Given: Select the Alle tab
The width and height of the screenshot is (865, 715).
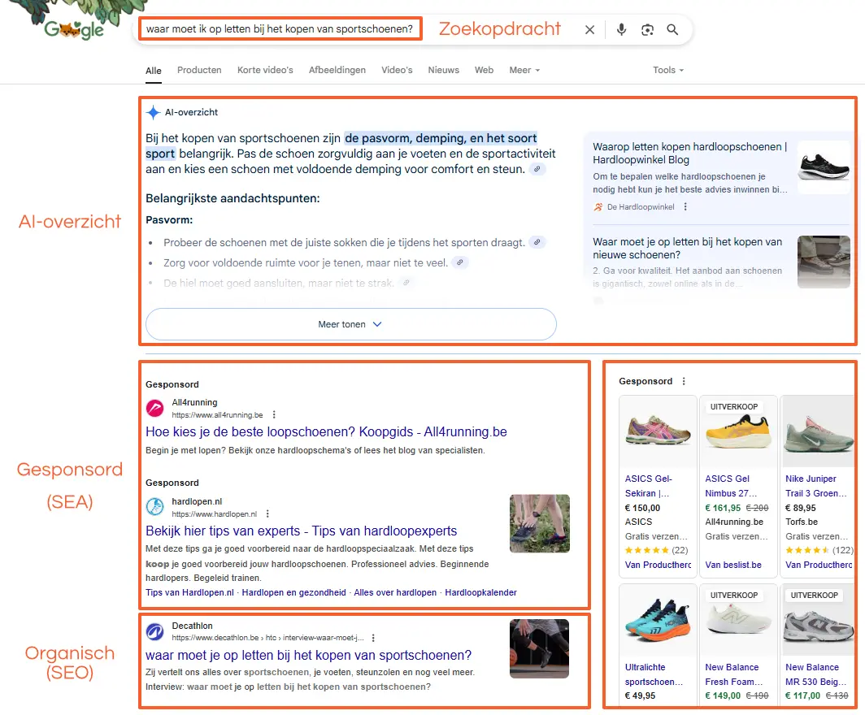Looking at the screenshot, I should (154, 71).
